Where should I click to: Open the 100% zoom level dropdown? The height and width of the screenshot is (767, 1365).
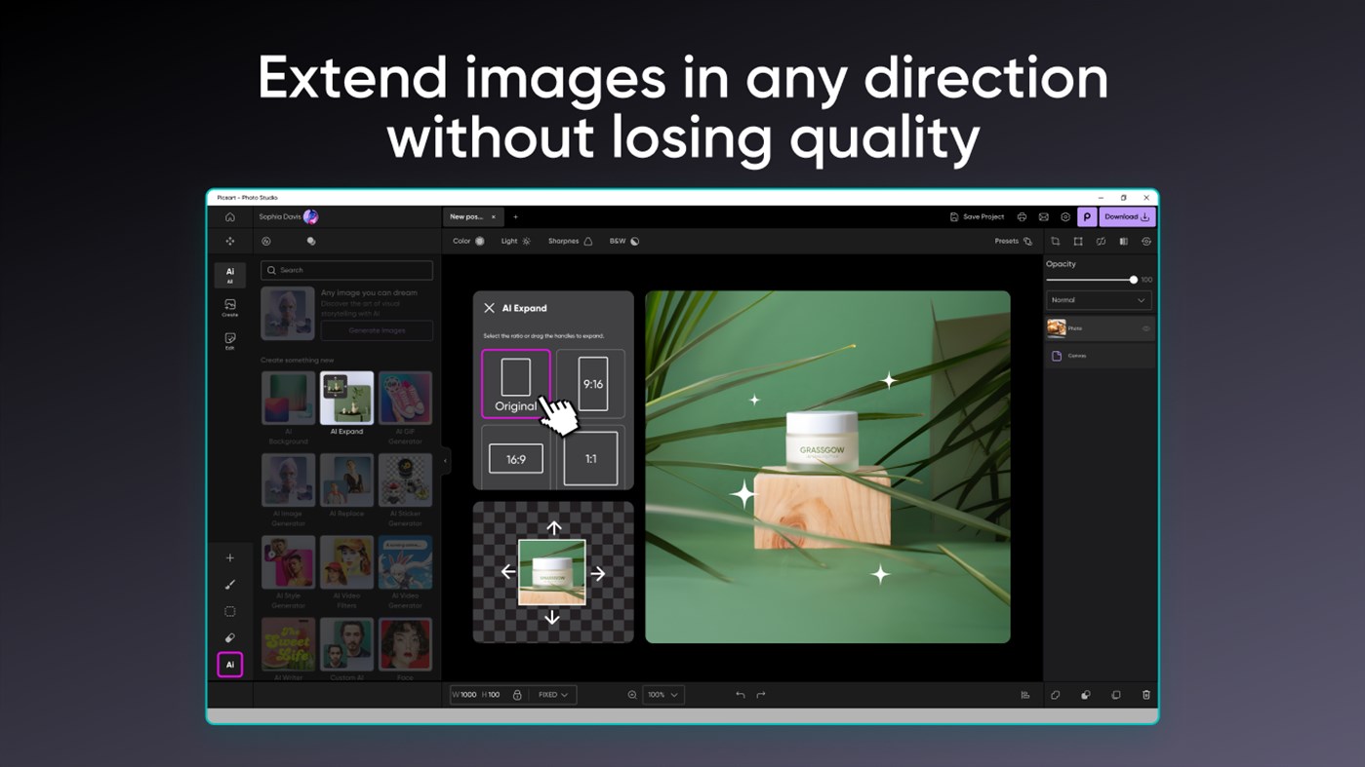click(x=662, y=694)
